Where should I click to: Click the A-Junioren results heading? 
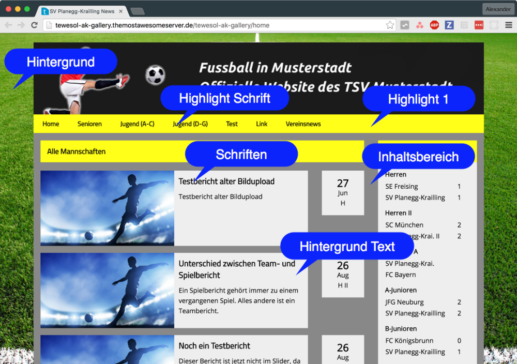(401, 290)
